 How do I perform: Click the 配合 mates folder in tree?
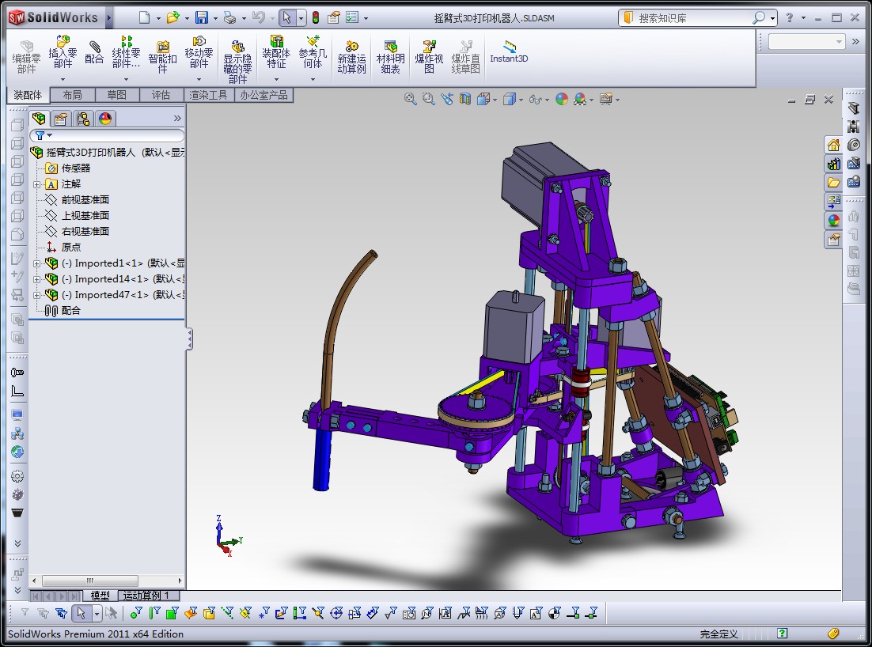coord(70,311)
